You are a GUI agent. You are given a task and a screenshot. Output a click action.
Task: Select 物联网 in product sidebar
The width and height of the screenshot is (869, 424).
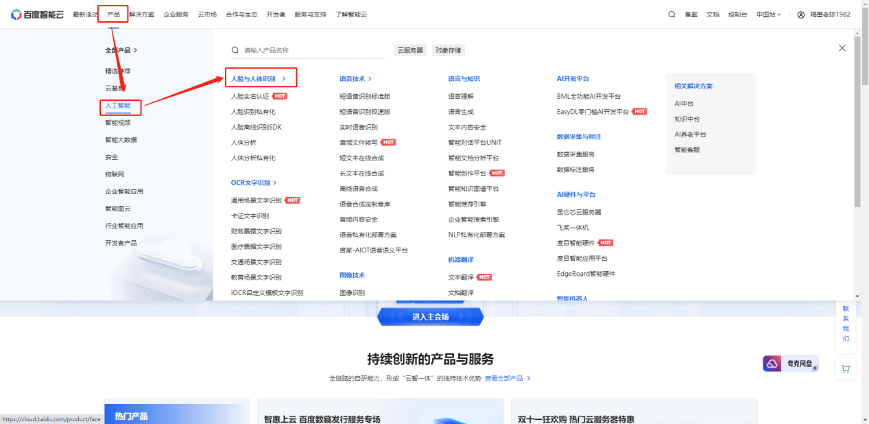click(115, 174)
